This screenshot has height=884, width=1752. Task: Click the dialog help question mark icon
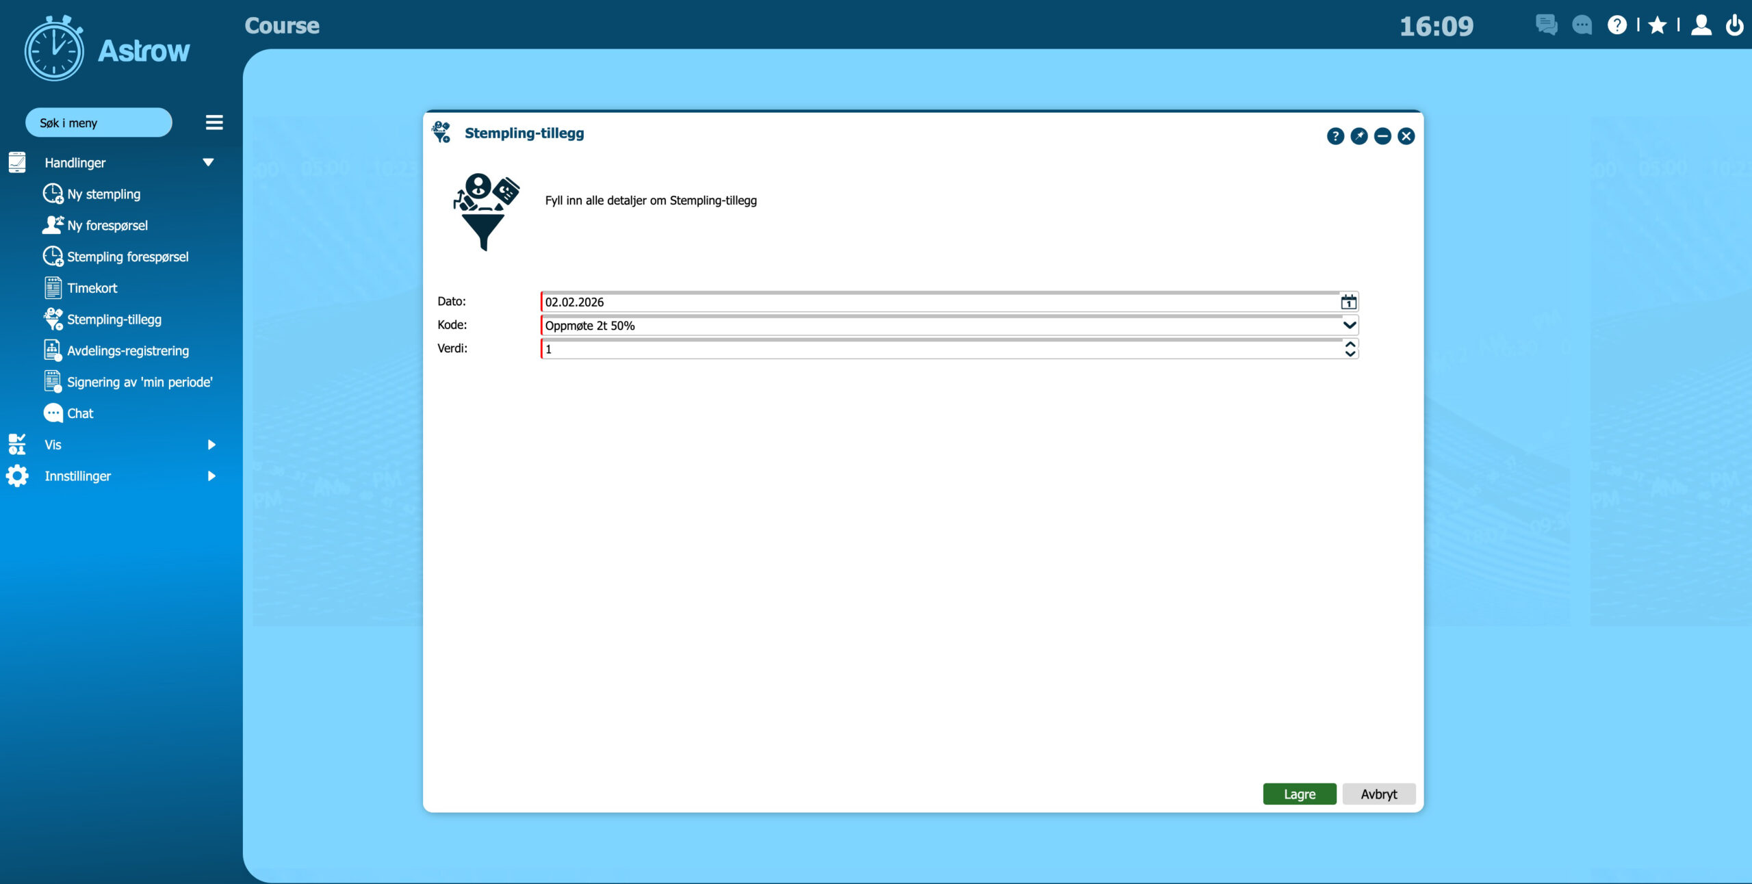click(1335, 136)
